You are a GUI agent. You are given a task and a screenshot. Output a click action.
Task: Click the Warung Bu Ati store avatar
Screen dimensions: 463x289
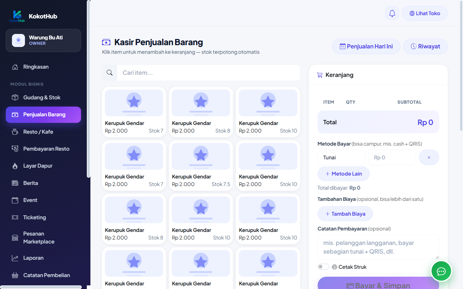pyautogui.click(x=18, y=40)
